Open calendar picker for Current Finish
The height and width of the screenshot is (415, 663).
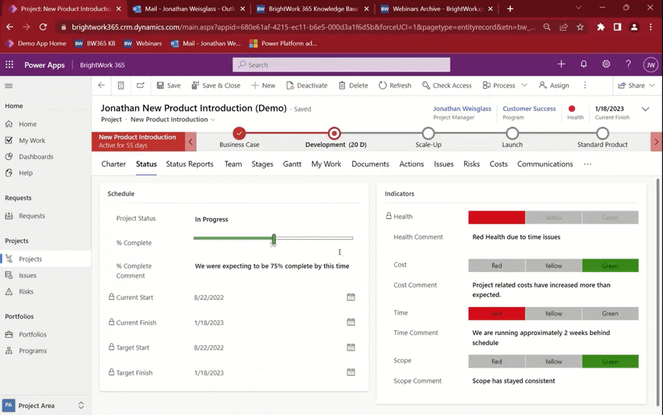350,322
